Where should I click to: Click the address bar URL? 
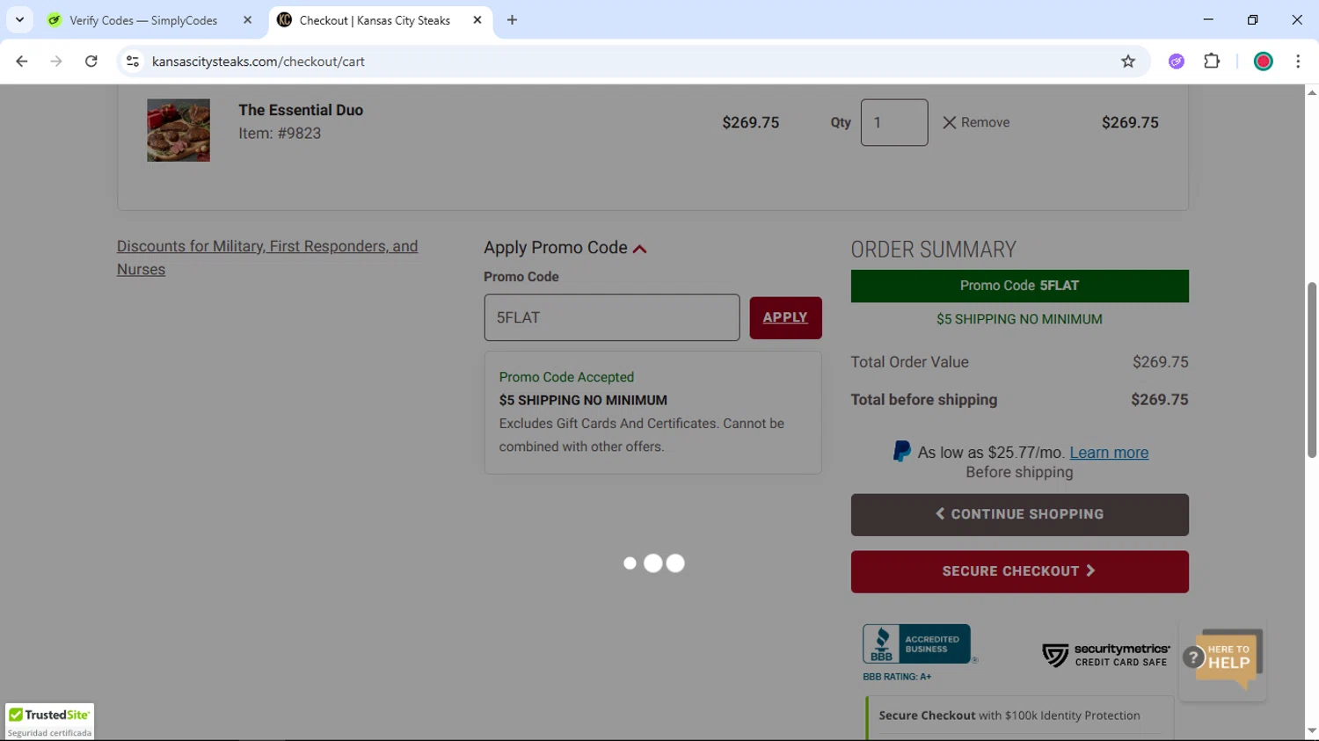click(259, 62)
